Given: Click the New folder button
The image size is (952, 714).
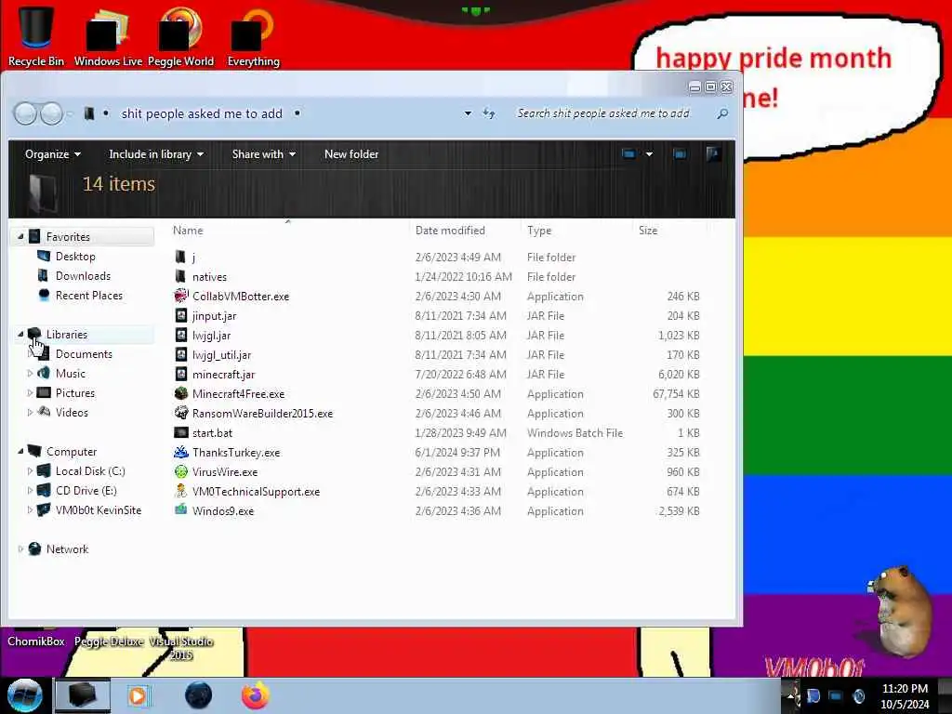Looking at the screenshot, I should [351, 154].
